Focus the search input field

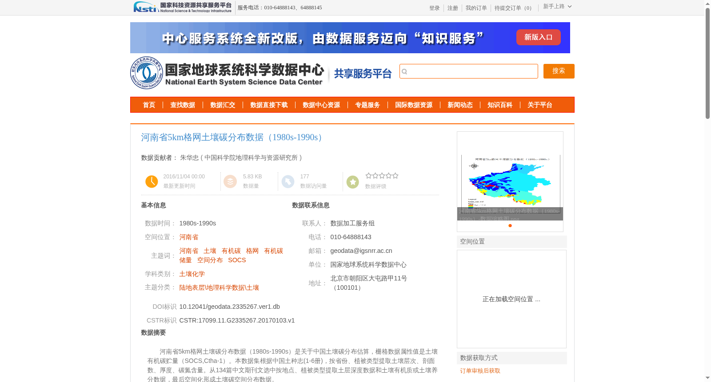coord(469,71)
